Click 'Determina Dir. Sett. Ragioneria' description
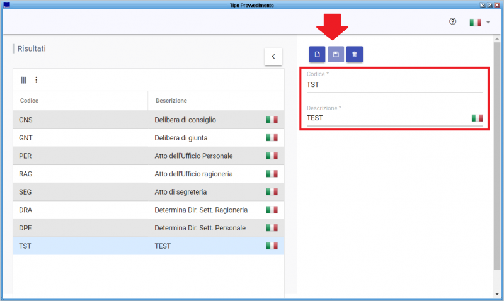Viewport: 504px width, 301px height. point(201,210)
